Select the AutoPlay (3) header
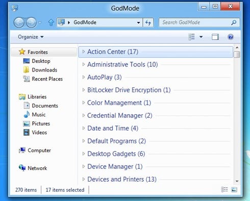This screenshot has height=201, width=250. click(x=105, y=77)
